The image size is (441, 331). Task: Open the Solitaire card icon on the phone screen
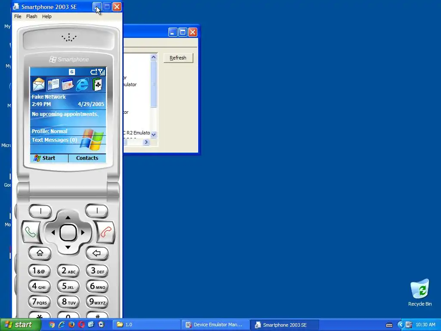coord(97,84)
